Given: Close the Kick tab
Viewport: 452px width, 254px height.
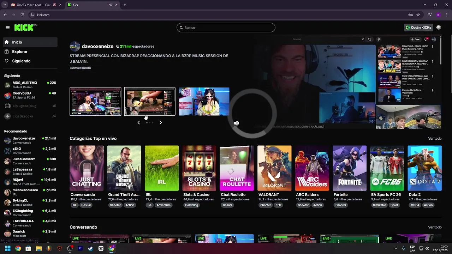Looking at the screenshot, I should click(x=116, y=5).
